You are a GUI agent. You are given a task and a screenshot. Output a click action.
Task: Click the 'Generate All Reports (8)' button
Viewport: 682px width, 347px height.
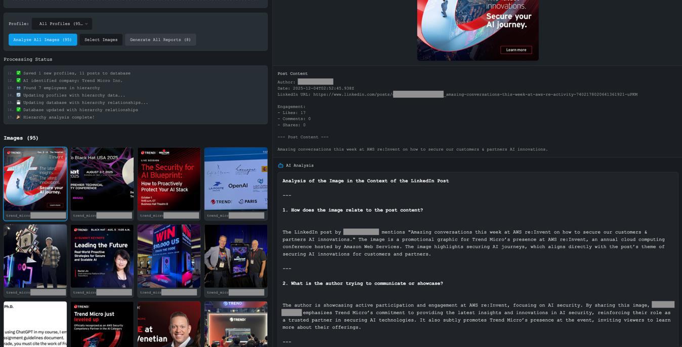[160, 39]
